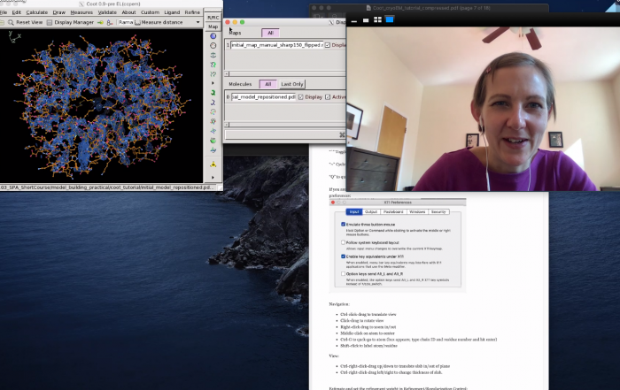Click the yellow-green Go To Atom toolbar icon
Viewport: 620px width, 390px height.
[100, 22]
